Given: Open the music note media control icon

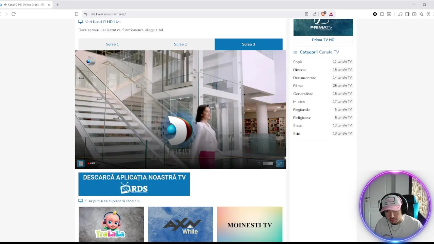Looking at the screenshot, I should [x=400, y=14].
